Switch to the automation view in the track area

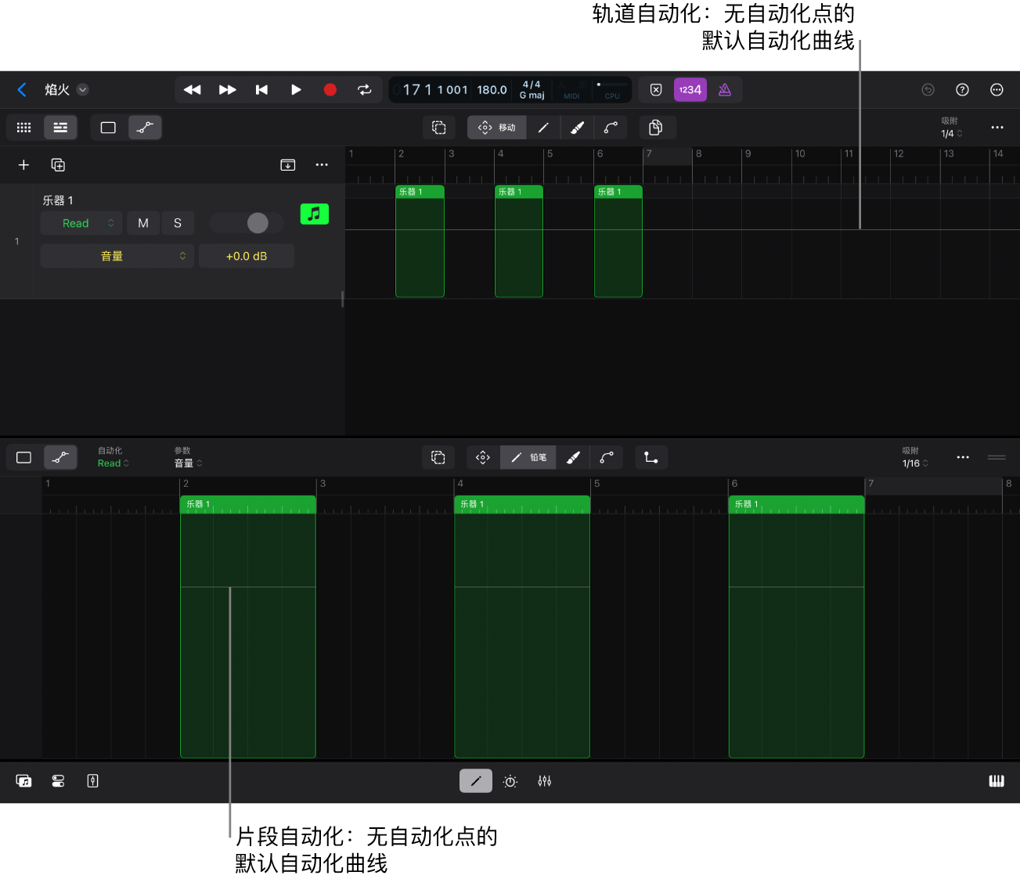point(145,128)
